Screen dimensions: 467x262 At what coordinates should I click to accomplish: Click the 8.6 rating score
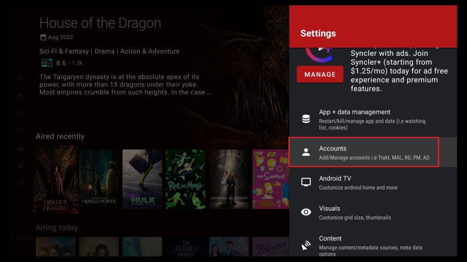click(x=61, y=63)
